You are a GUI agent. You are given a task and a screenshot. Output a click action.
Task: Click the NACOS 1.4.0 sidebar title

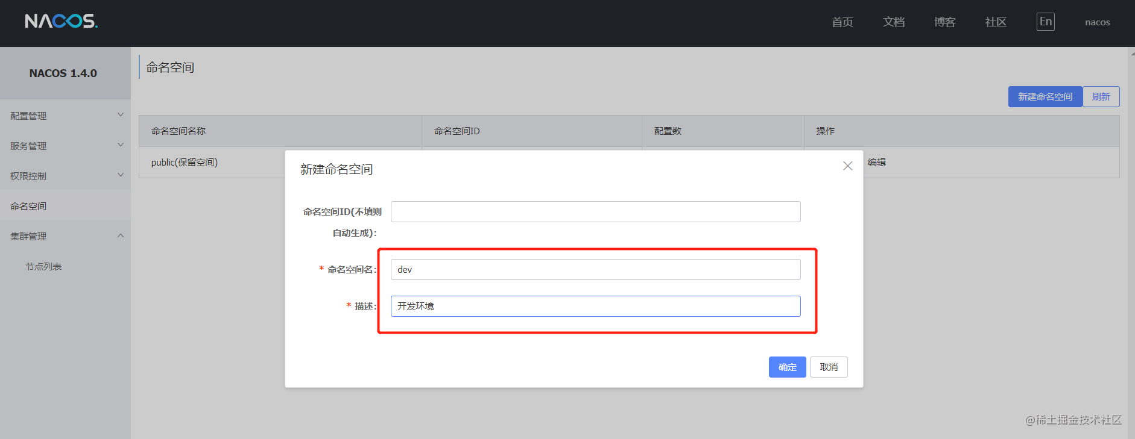pos(63,73)
